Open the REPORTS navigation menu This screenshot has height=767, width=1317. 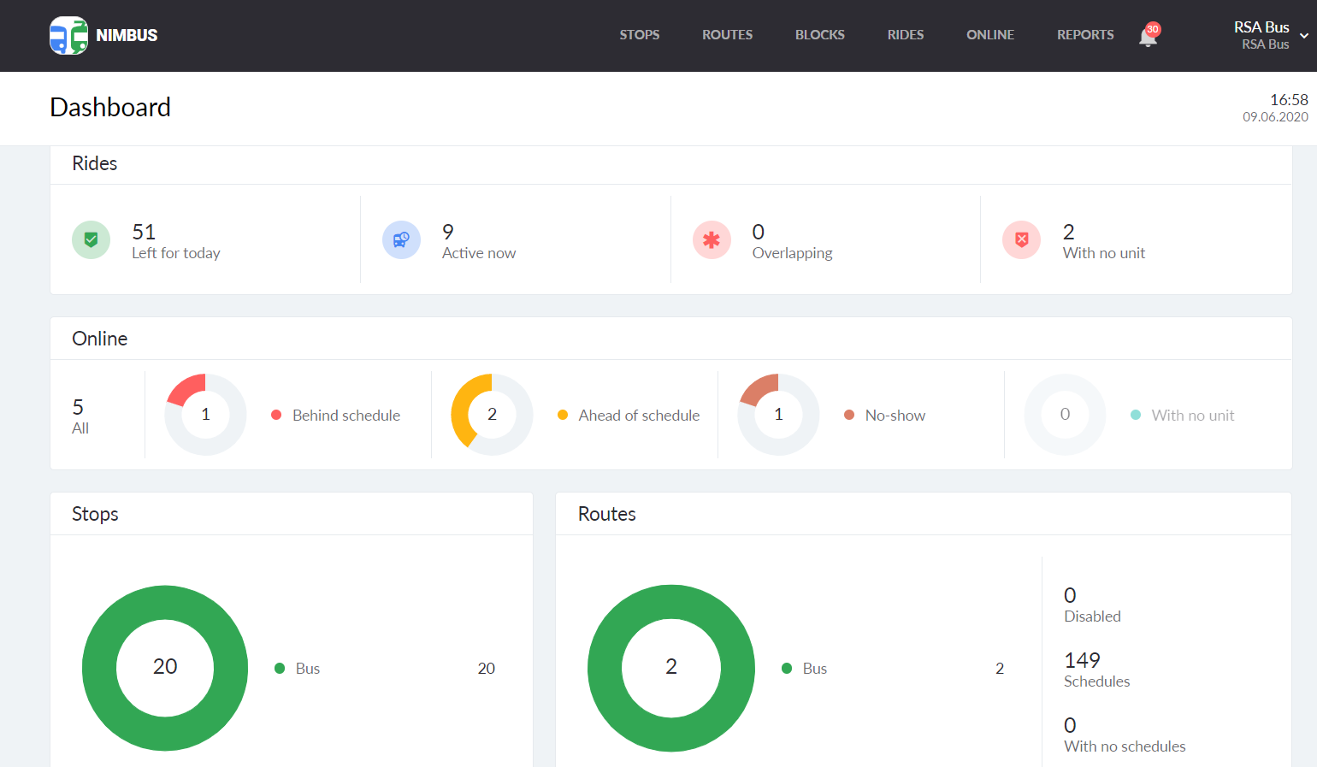pyautogui.click(x=1084, y=35)
